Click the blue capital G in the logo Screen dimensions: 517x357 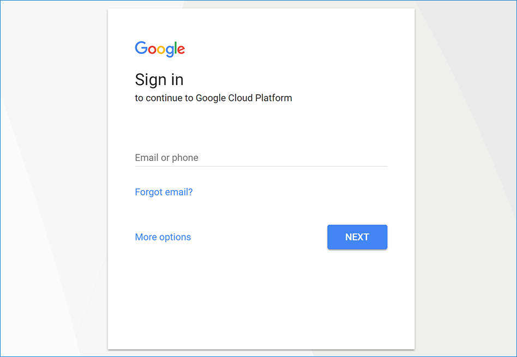(141, 48)
